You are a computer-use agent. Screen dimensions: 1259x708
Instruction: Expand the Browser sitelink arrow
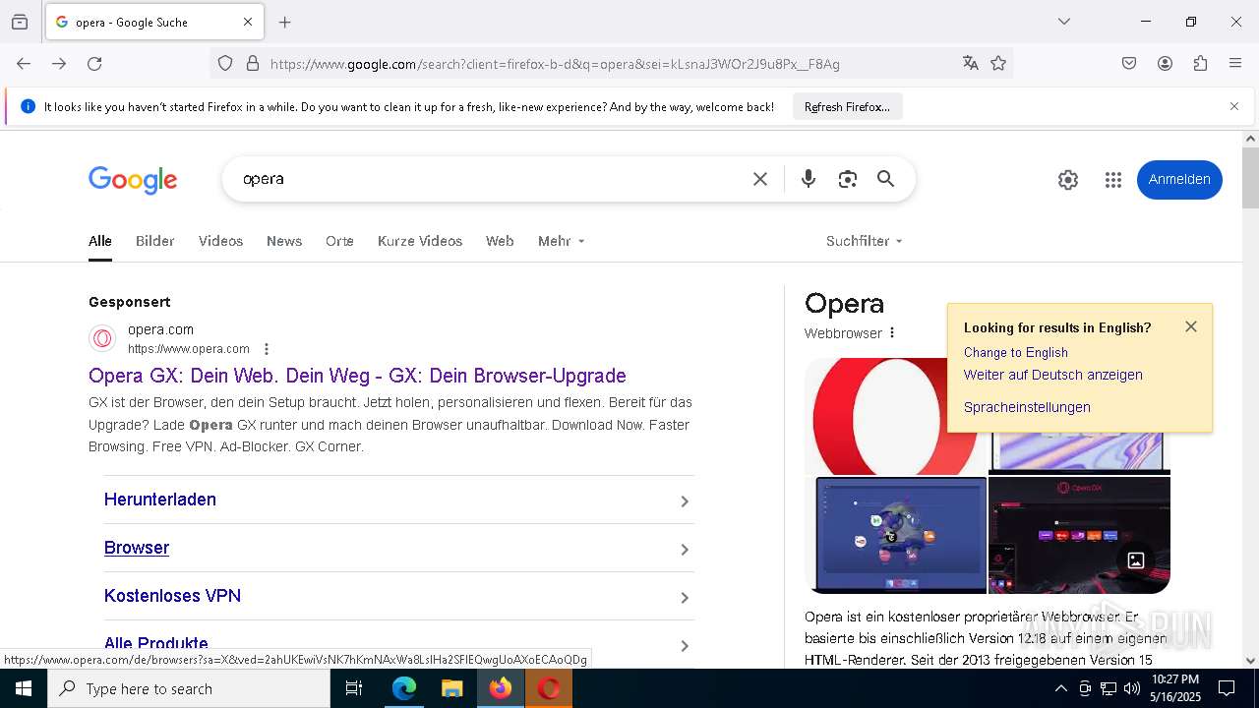pyautogui.click(x=685, y=550)
